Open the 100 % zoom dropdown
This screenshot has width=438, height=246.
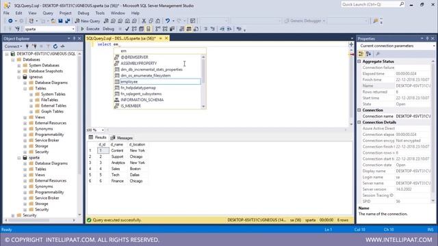coord(103,130)
